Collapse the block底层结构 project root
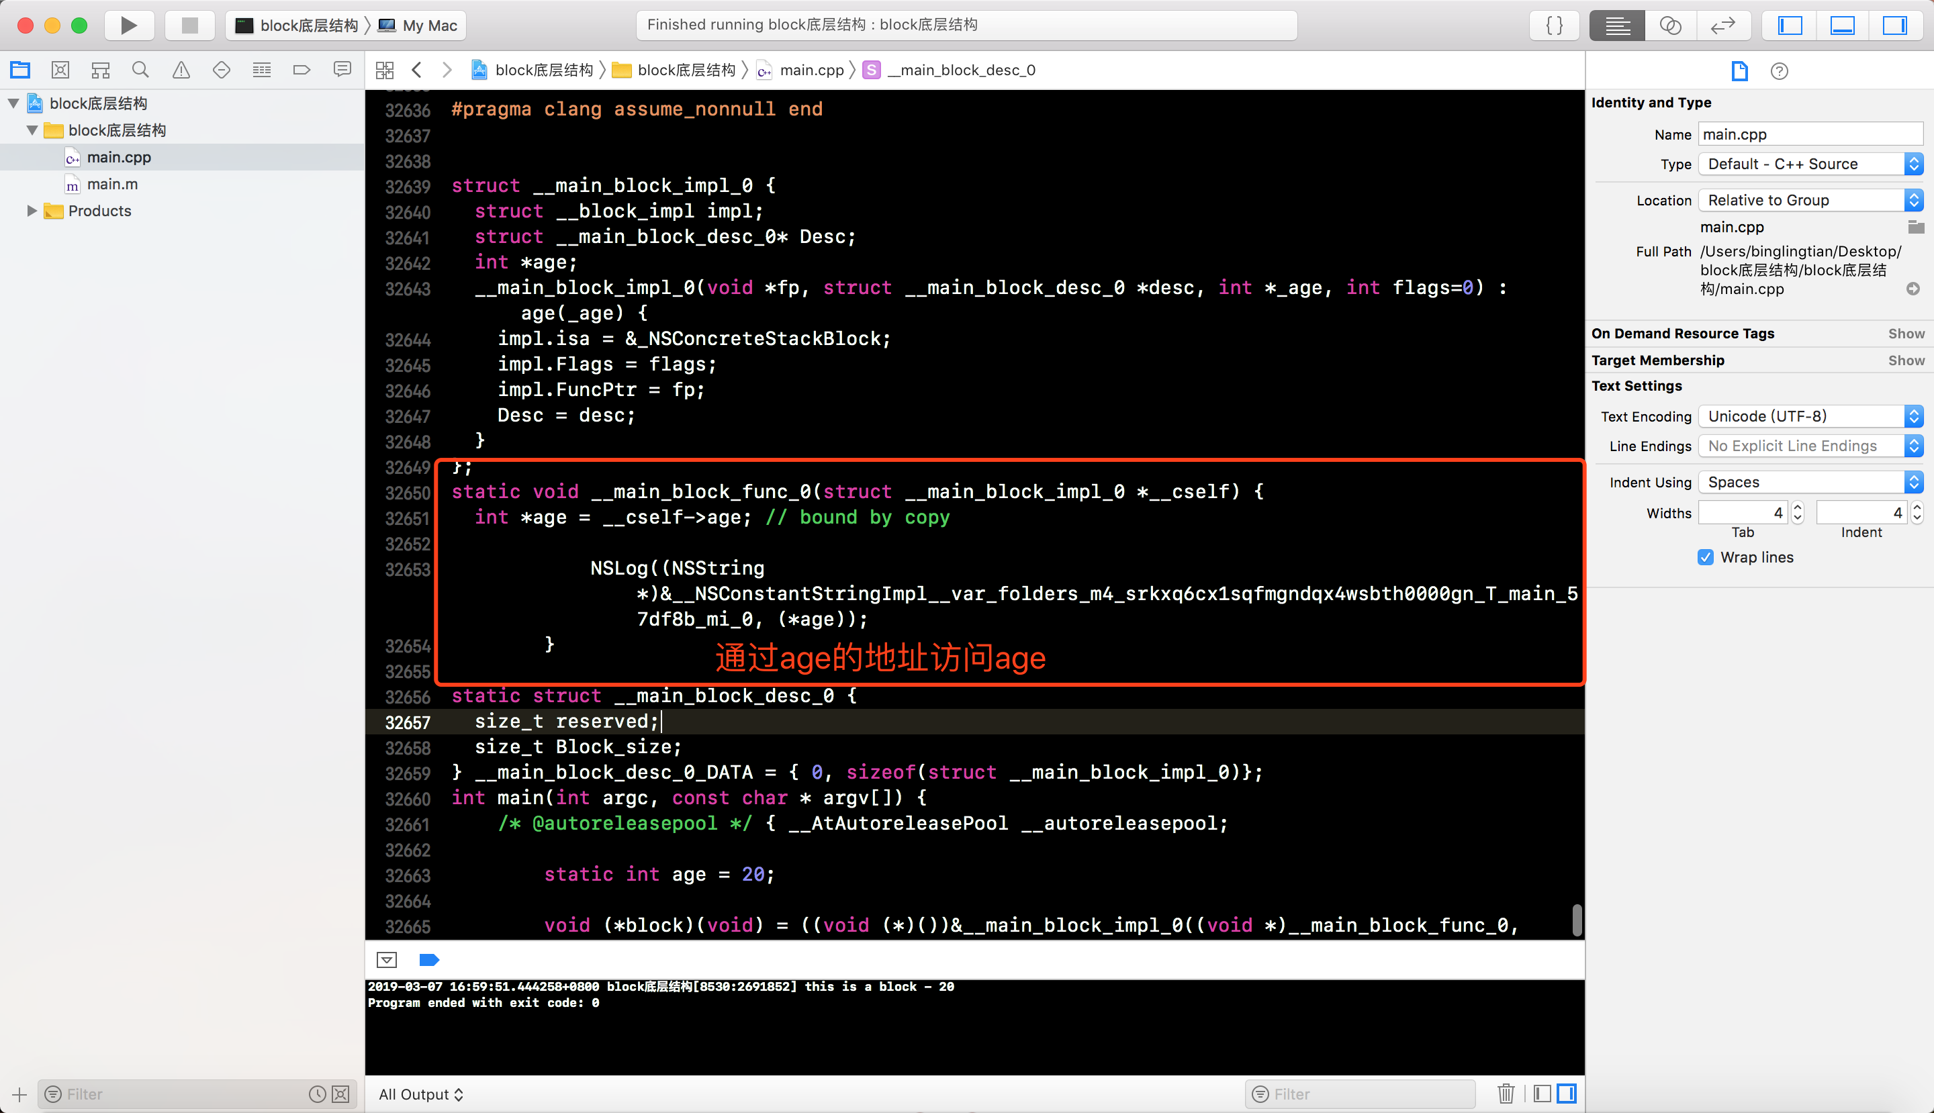Viewport: 1934px width, 1113px height. pyautogui.click(x=13, y=103)
